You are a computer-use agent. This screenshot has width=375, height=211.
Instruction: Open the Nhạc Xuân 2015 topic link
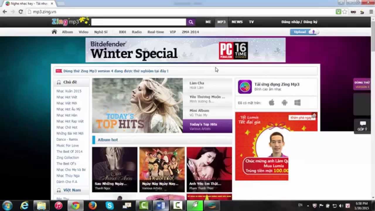coord(69,91)
